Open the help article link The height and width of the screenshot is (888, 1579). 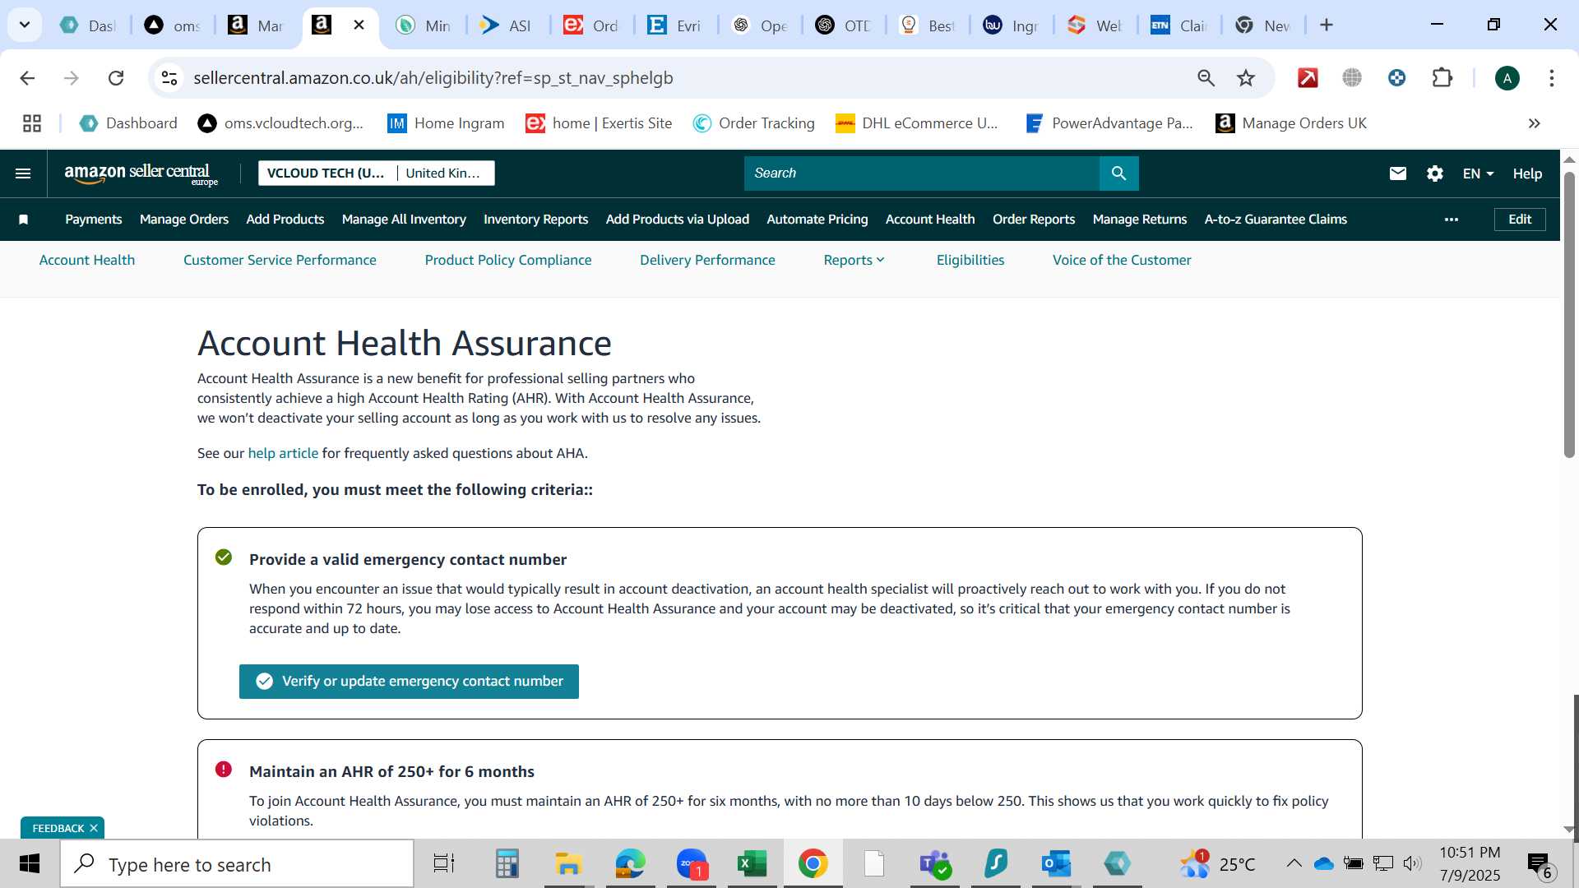click(283, 453)
